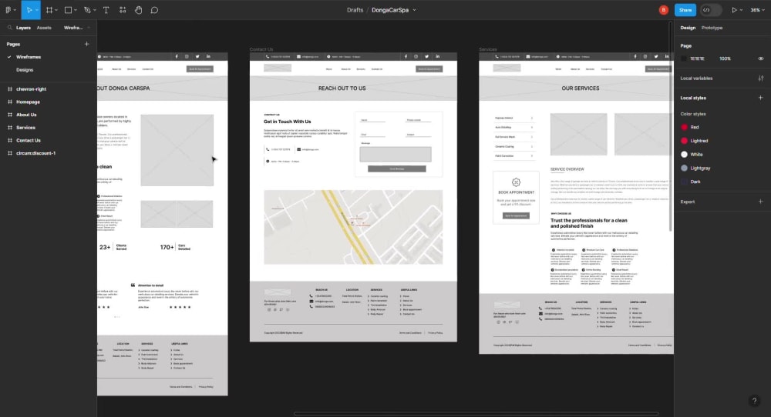Open the help question mark button
Viewport: 771px width, 417px height.
pos(754,401)
